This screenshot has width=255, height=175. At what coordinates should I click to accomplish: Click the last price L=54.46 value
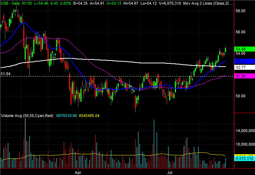41,3
